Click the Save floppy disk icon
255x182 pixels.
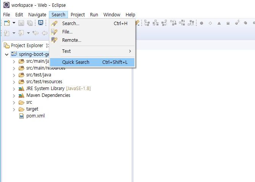click(x=21, y=23)
